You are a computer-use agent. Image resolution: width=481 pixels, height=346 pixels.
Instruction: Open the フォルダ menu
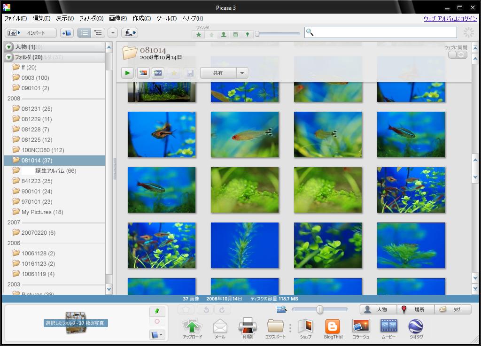91,18
